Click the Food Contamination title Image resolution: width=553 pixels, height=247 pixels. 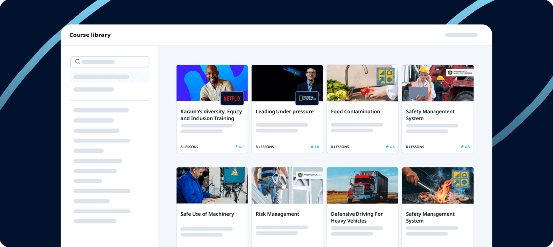(355, 112)
